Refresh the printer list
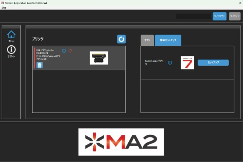This screenshot has height=162, width=243. [x=121, y=39]
